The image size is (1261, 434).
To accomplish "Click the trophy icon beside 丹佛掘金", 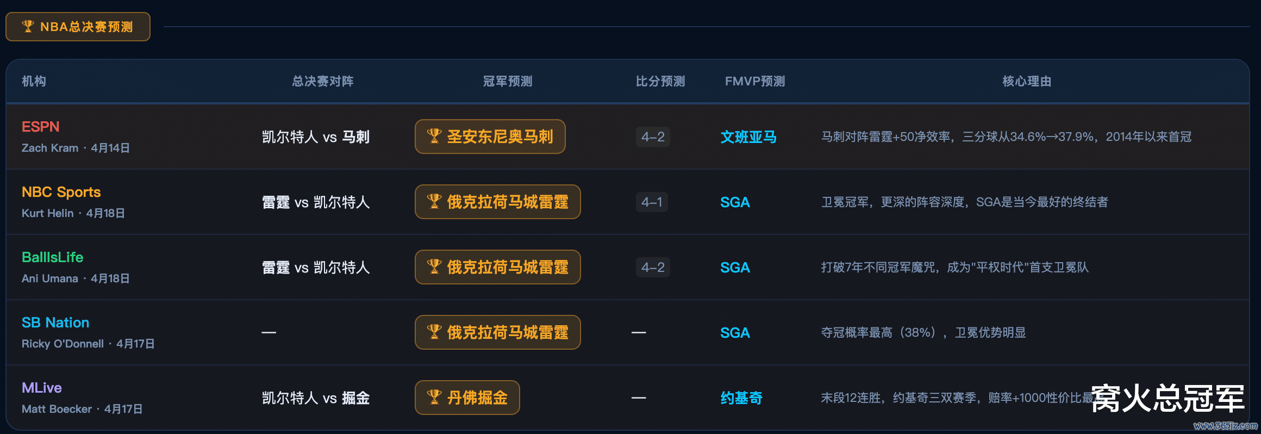I will pyautogui.click(x=434, y=398).
